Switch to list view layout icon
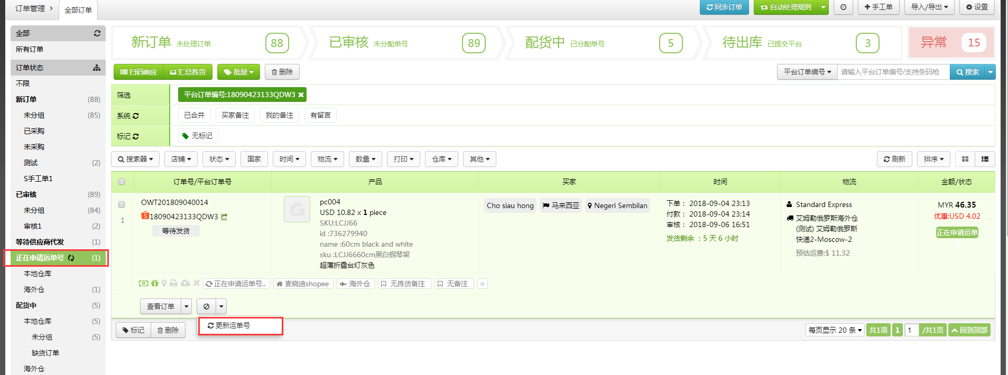1008x375 pixels. (985, 159)
